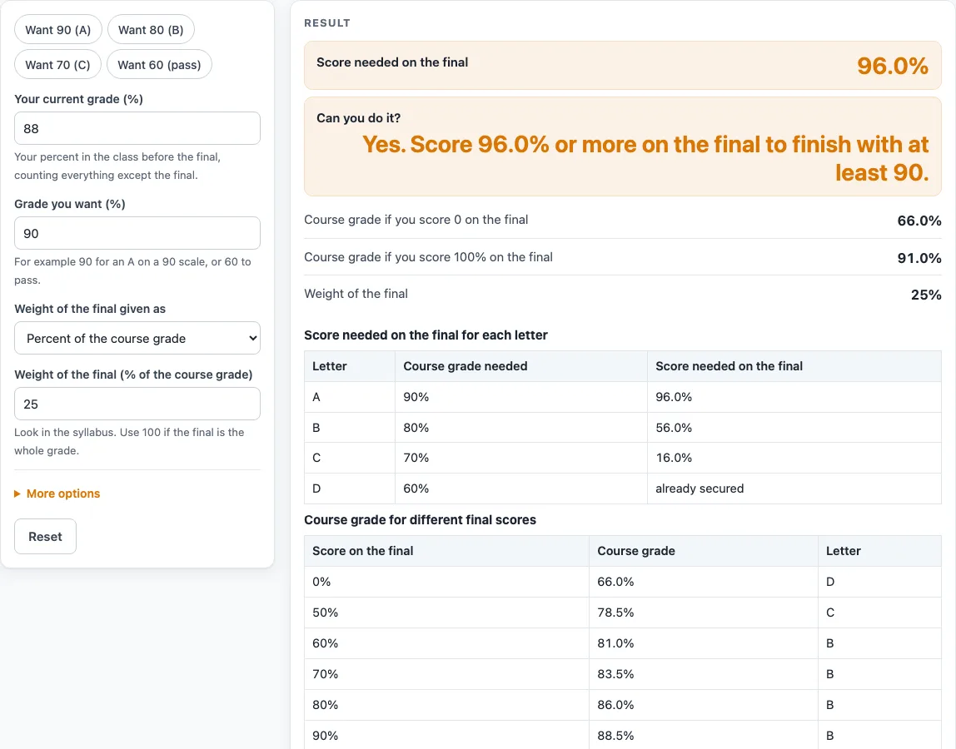Click the 25% weight of the final value
The height and width of the screenshot is (749, 956).
coord(925,295)
